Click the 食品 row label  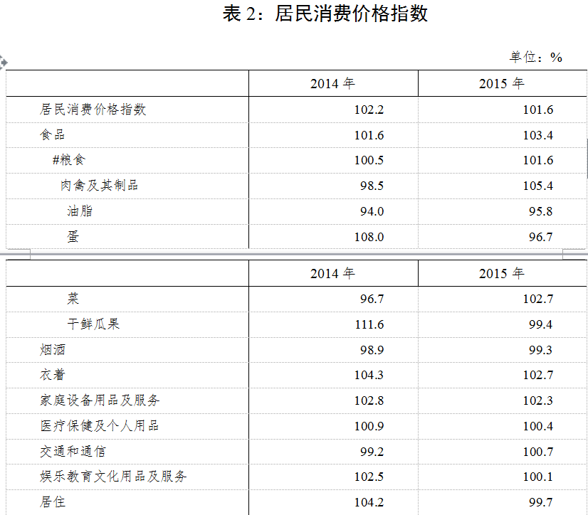pyautogui.click(x=53, y=135)
